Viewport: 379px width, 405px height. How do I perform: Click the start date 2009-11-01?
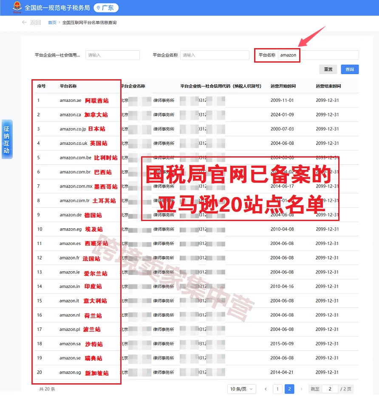(282, 100)
